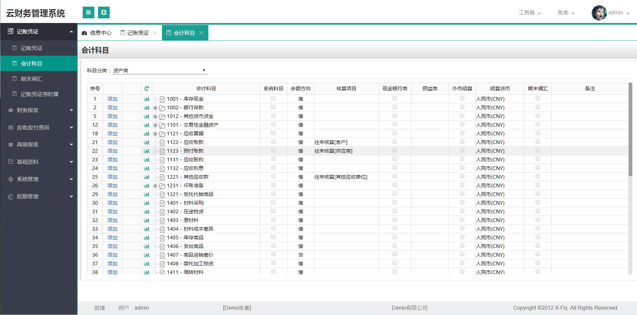637x315 pixels.
Task: Open chart icon for 1221 其他应收款
Action: (147, 177)
